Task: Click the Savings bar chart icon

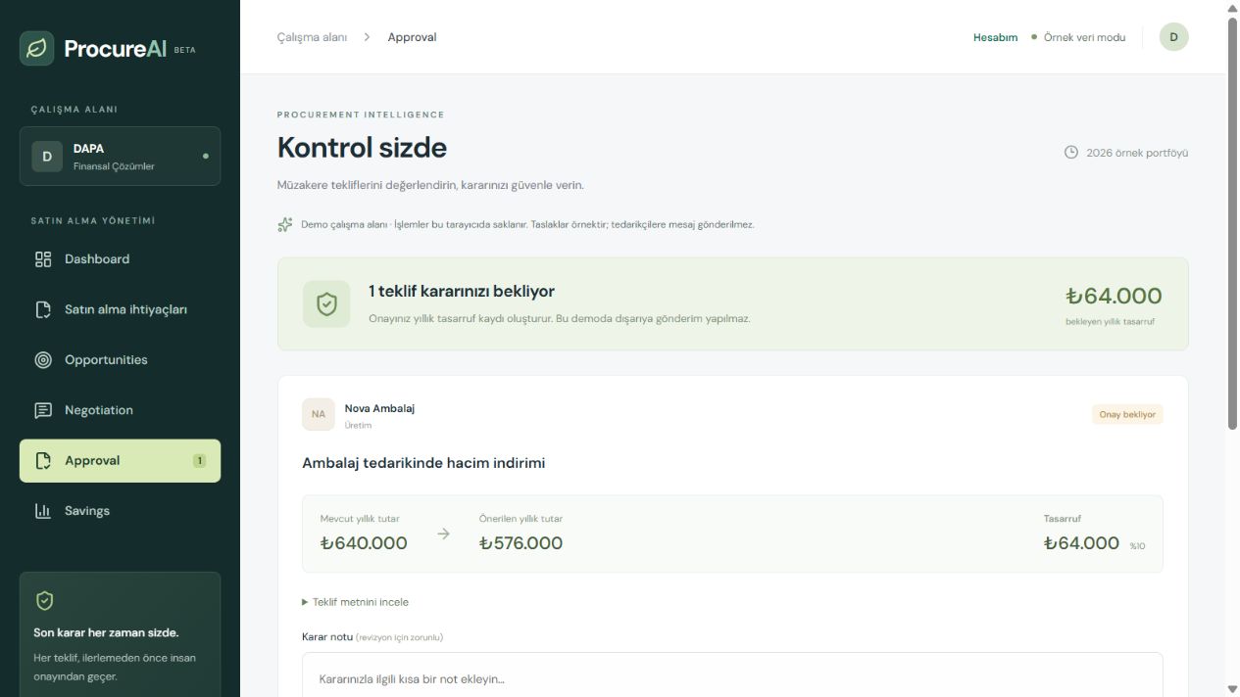Action: coord(43,511)
